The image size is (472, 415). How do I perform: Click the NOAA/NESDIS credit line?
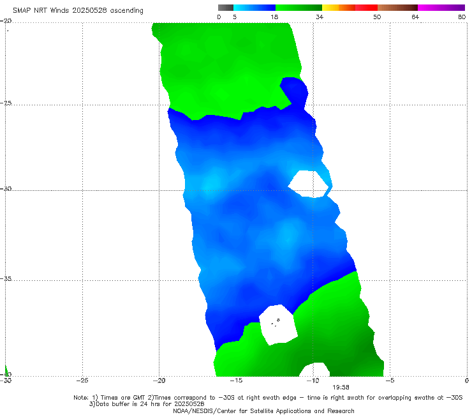263,411
